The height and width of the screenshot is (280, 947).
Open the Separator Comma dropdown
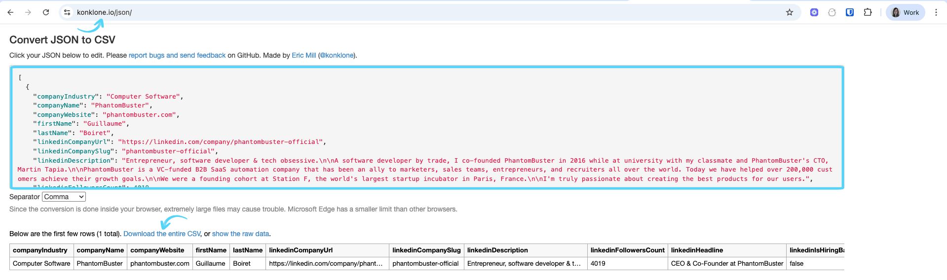(64, 197)
